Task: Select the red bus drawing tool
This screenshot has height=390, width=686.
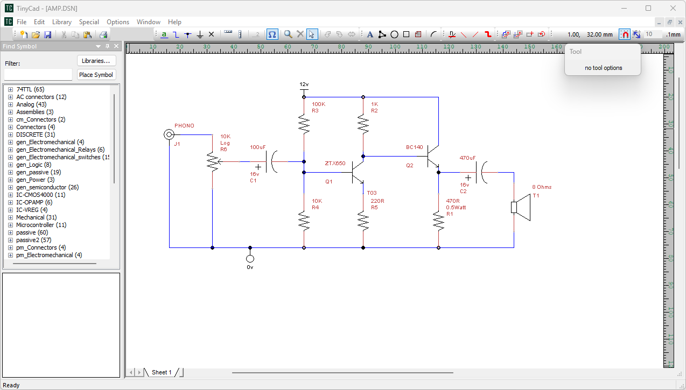Action: coord(488,34)
